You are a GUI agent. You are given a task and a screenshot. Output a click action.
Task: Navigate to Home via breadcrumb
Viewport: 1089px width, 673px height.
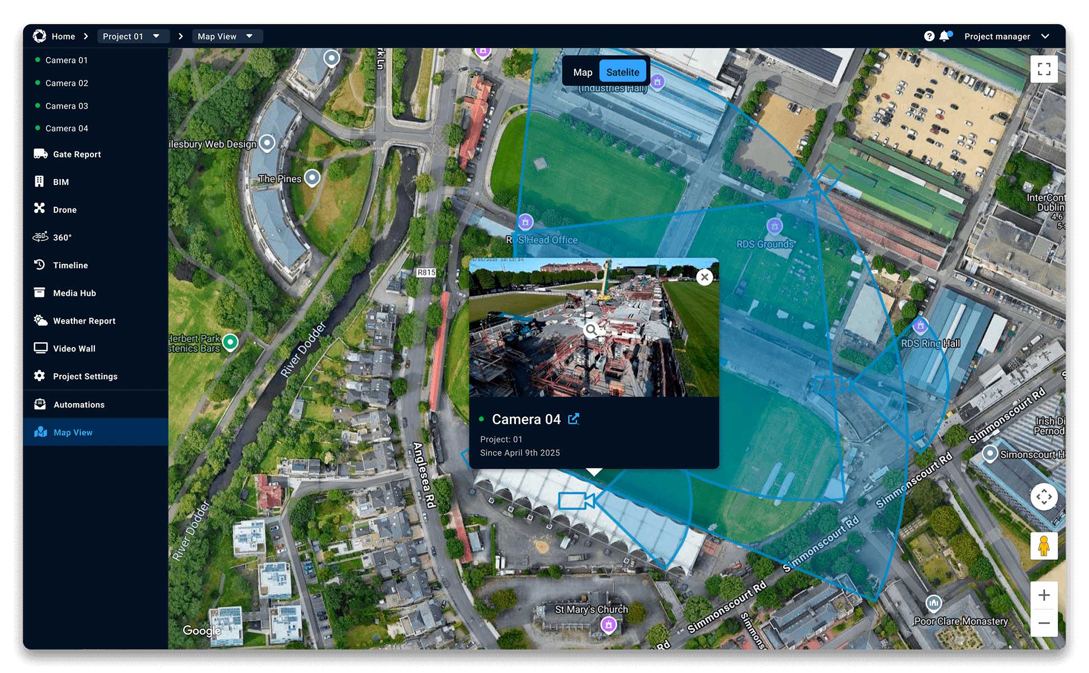tap(63, 36)
